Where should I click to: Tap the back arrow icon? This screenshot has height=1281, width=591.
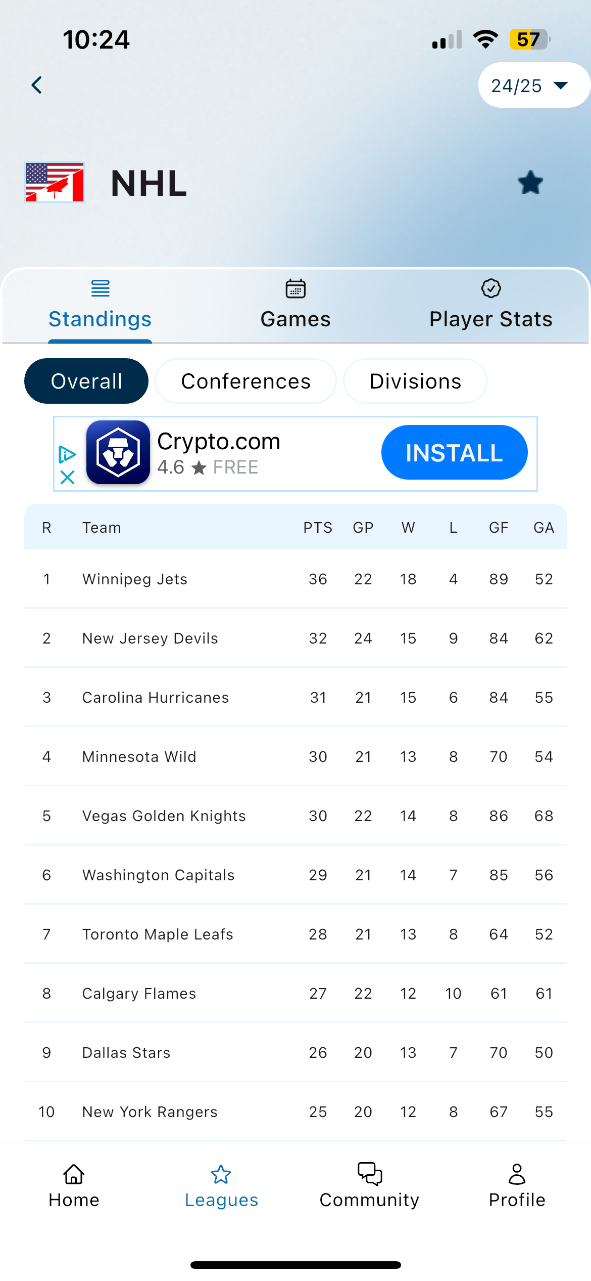[36, 85]
